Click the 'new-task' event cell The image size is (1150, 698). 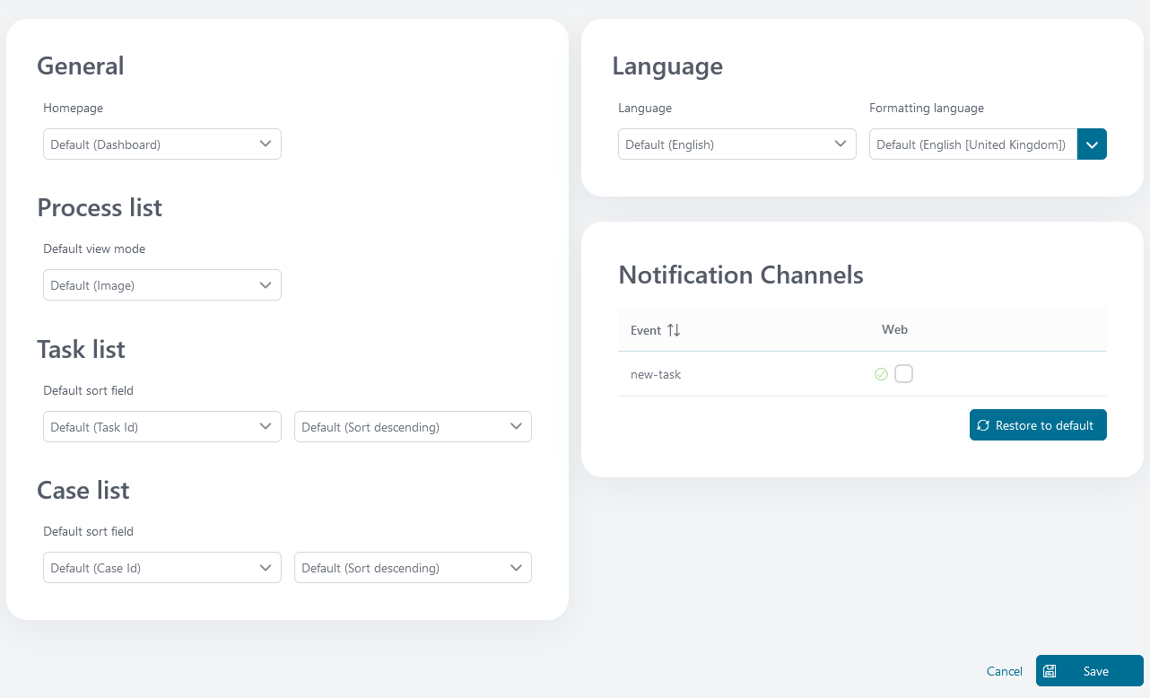coord(656,374)
